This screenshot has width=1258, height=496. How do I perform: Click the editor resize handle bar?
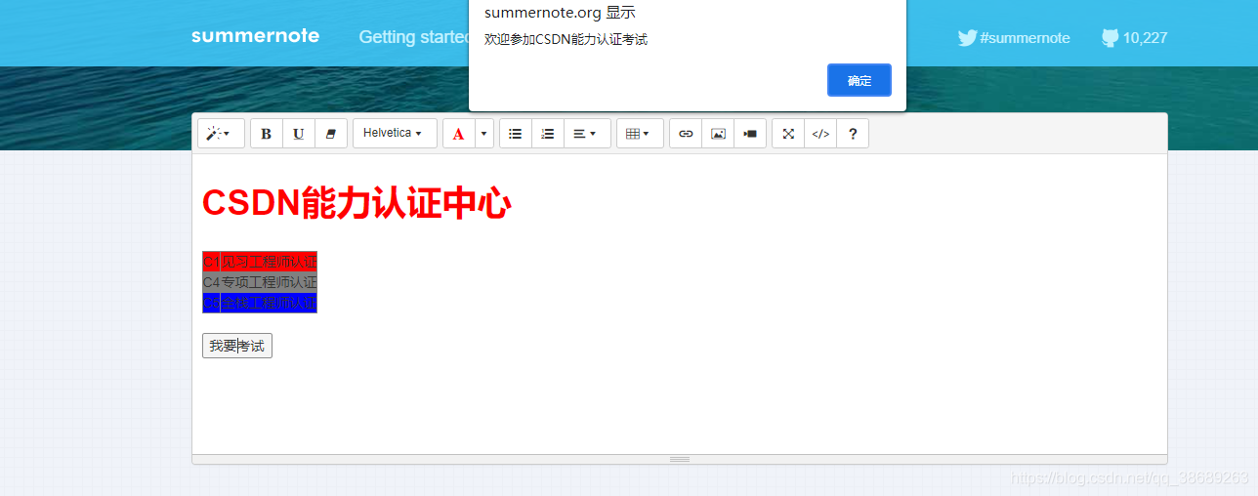[x=680, y=459]
